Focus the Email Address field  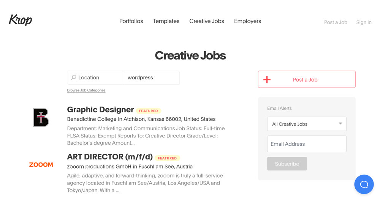[307, 144]
